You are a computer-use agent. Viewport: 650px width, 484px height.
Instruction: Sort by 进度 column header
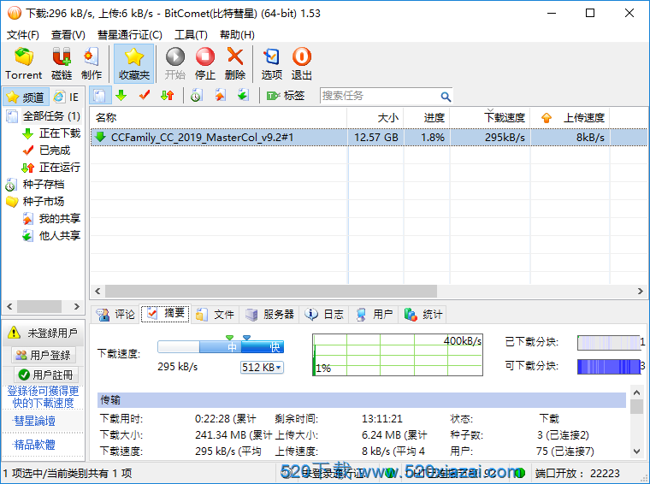[x=427, y=118]
